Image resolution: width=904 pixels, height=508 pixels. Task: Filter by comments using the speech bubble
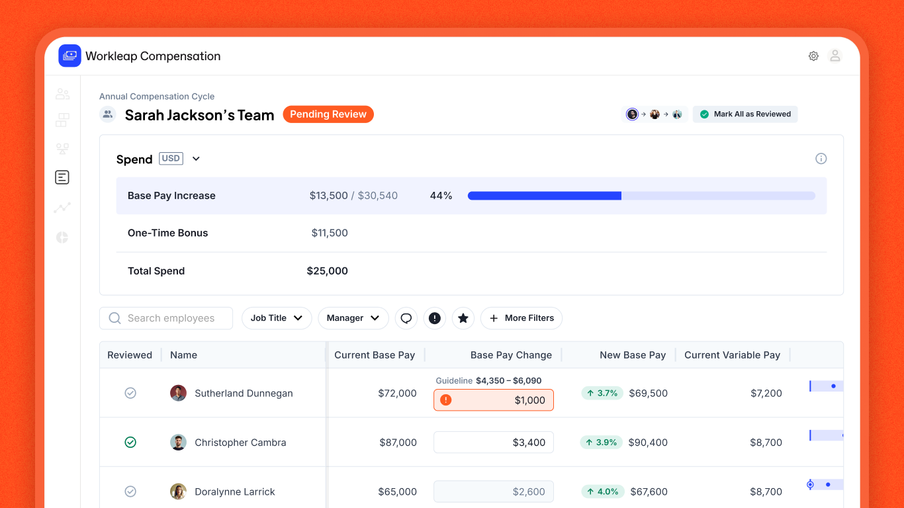coord(406,318)
